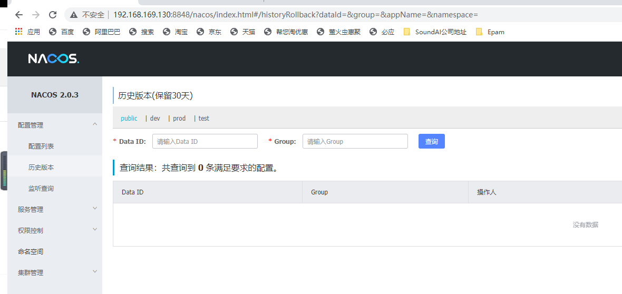Open the 必应 bookmark
This screenshot has width=622, height=294.
382,32
